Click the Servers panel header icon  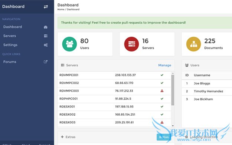click(x=63, y=65)
